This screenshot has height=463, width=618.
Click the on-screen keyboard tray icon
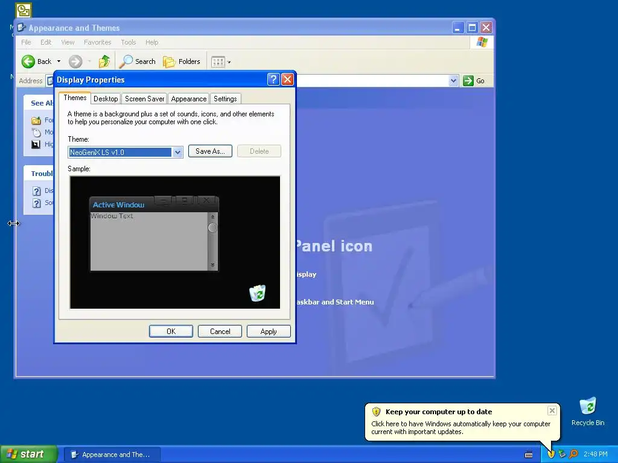[x=529, y=455]
